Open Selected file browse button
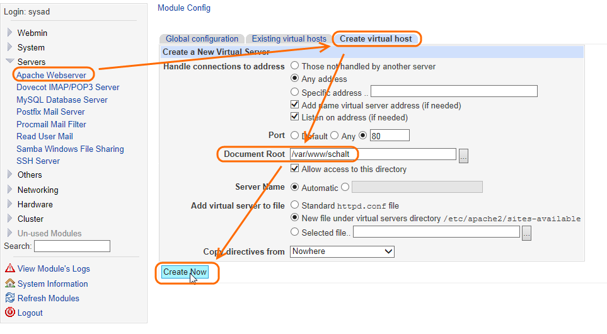Screen dimensions: 607x334 (527, 233)
